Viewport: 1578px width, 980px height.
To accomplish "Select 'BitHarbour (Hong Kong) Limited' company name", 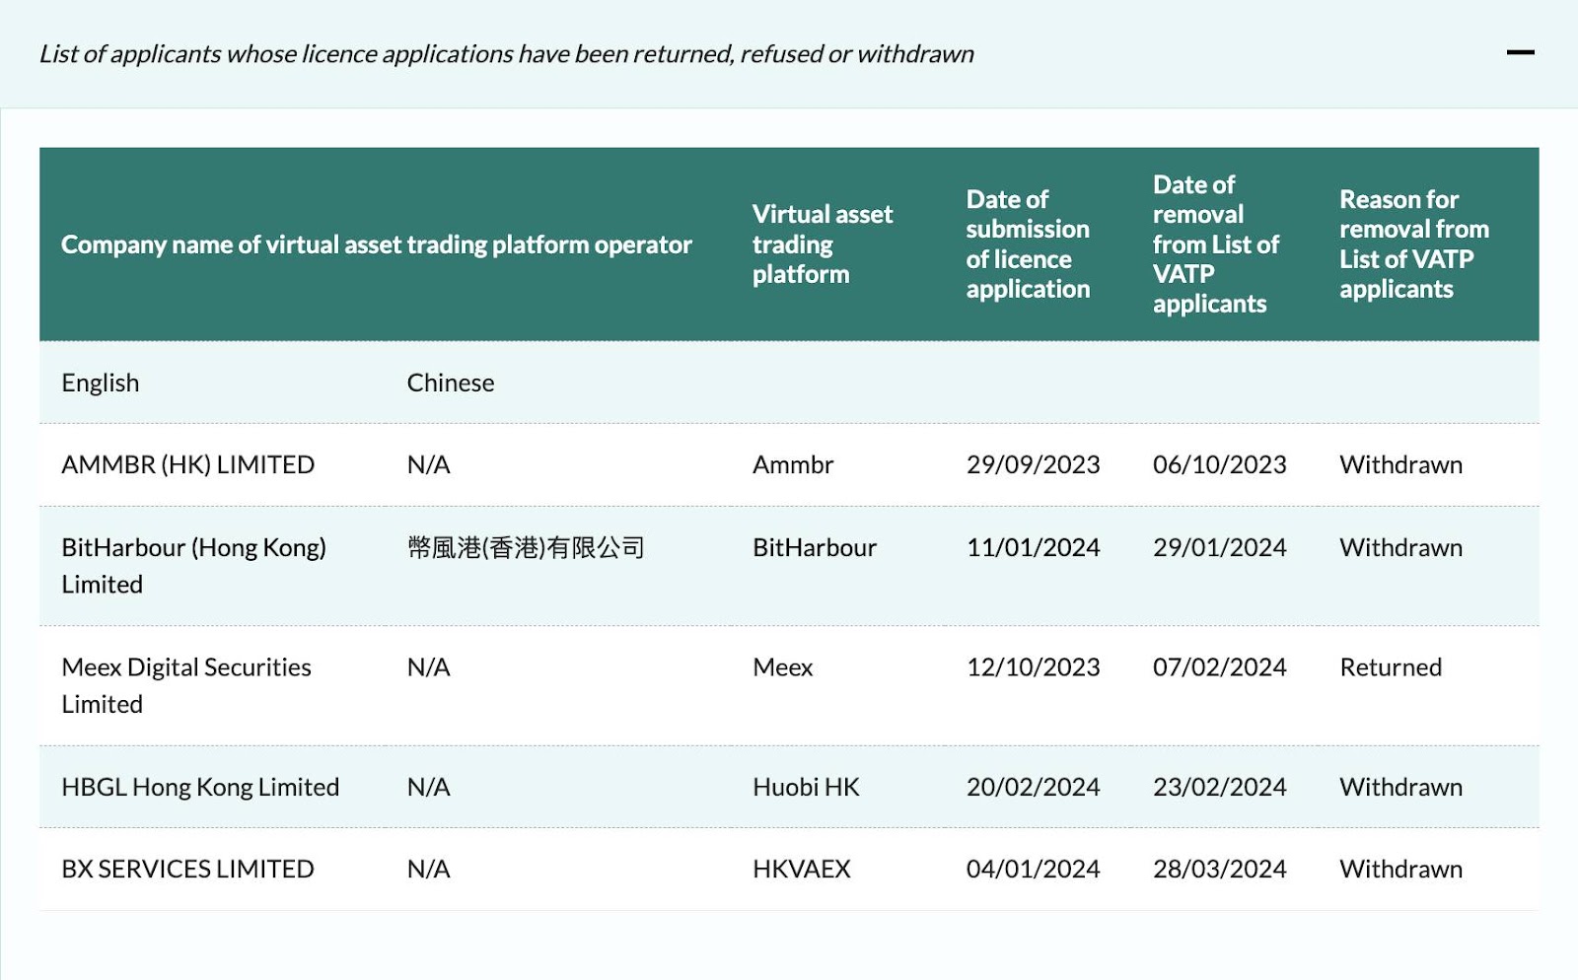I will point(193,566).
